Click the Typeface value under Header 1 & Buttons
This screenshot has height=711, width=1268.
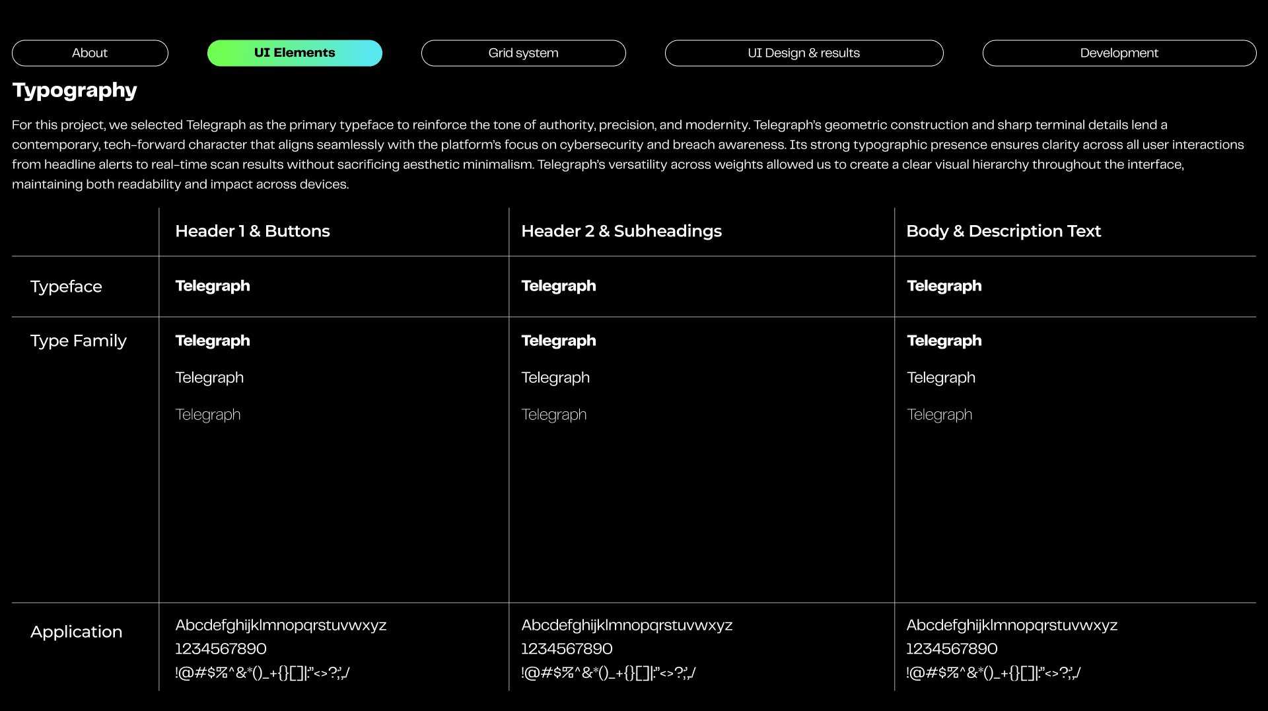click(x=213, y=286)
